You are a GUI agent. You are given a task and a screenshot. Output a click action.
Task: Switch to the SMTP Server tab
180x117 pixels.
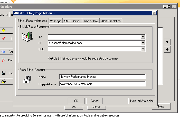coord(72,21)
